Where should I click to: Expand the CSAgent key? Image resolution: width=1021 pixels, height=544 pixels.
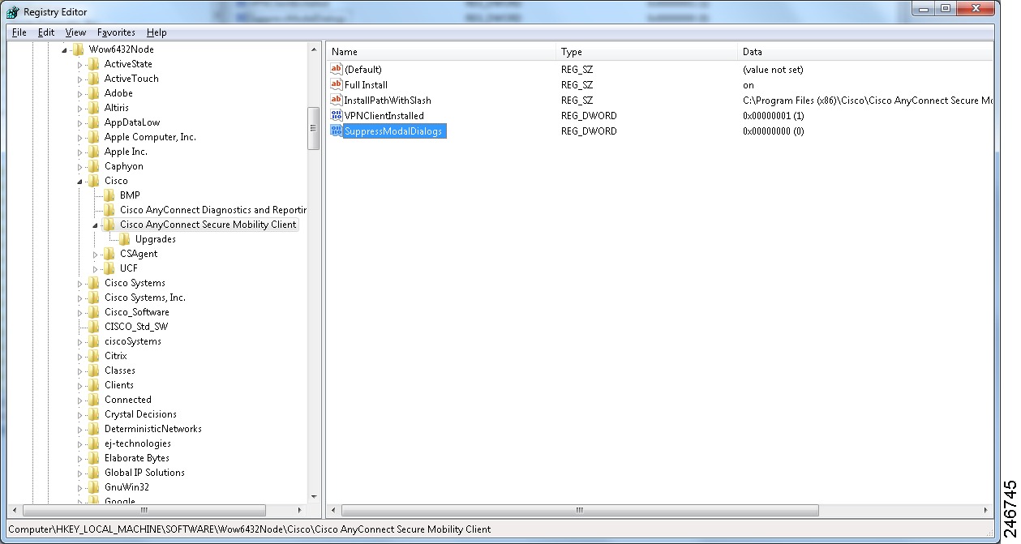[96, 255]
